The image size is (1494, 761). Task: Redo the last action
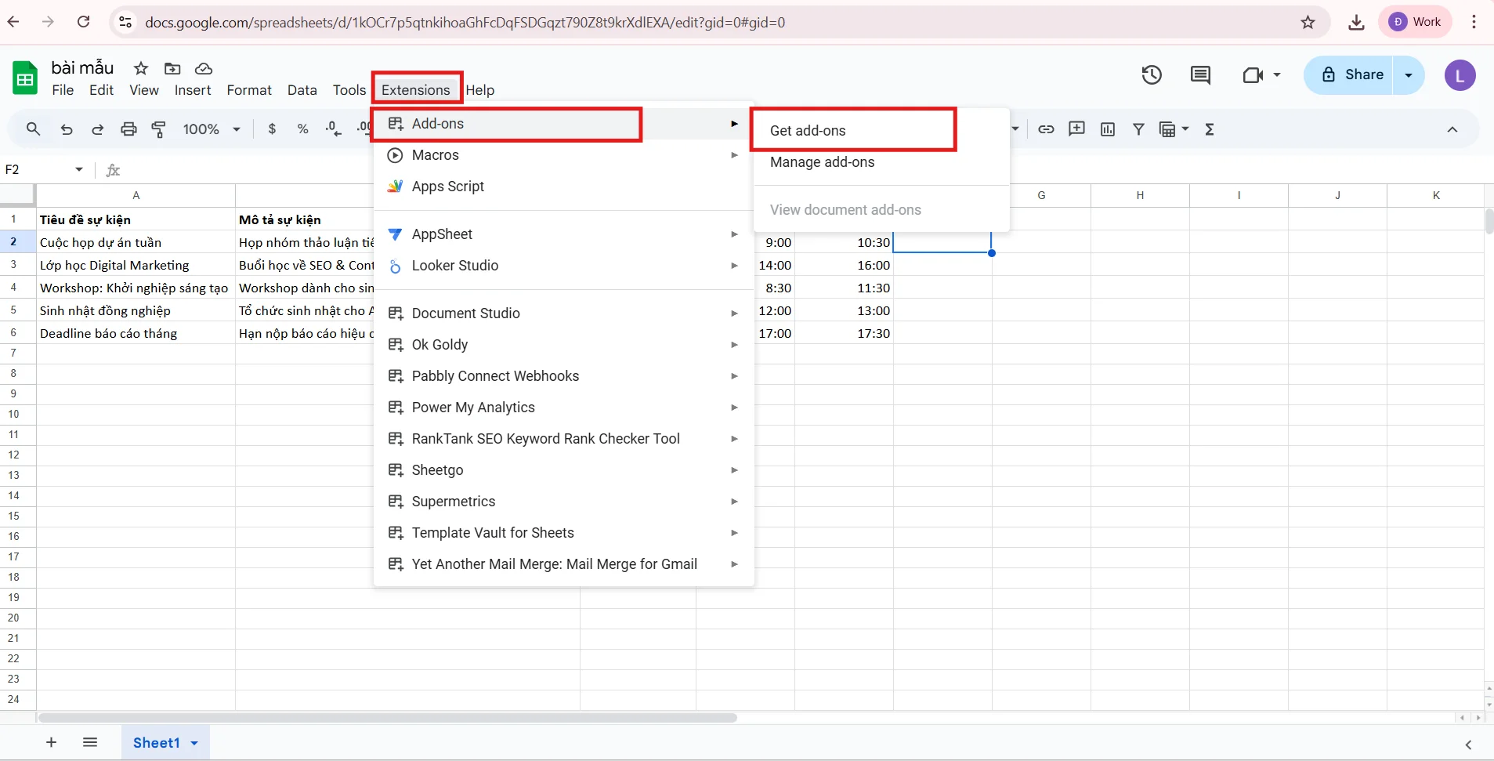click(x=98, y=129)
